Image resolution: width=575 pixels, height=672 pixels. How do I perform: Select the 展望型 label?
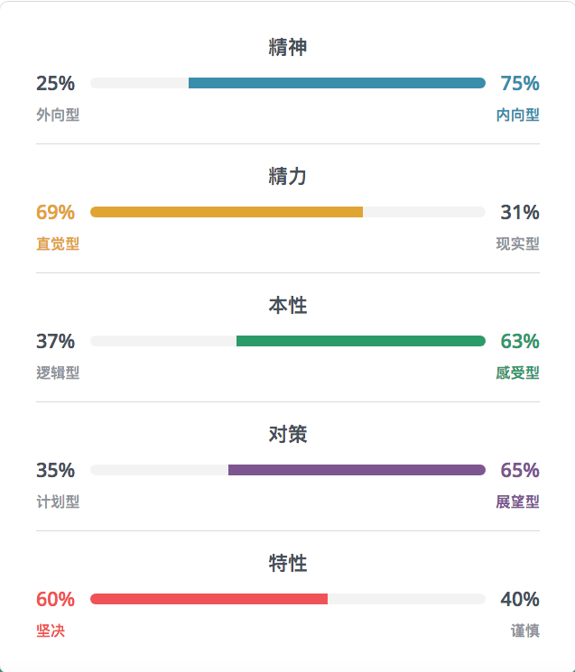pos(517,502)
